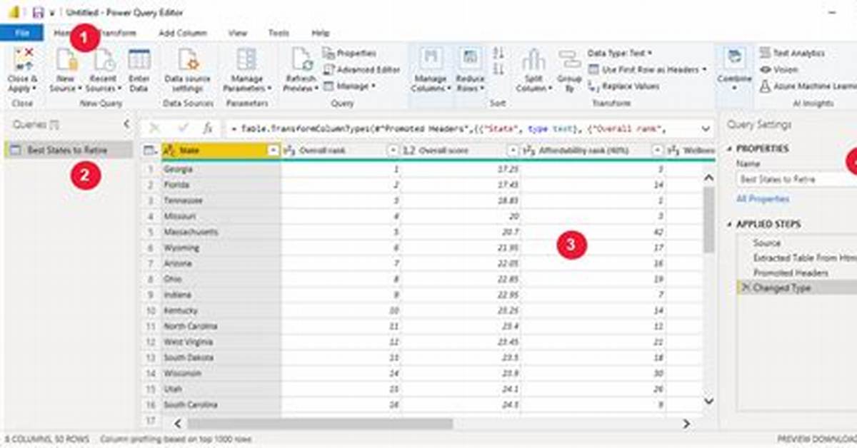Click the save icon in title bar

pos(38,13)
